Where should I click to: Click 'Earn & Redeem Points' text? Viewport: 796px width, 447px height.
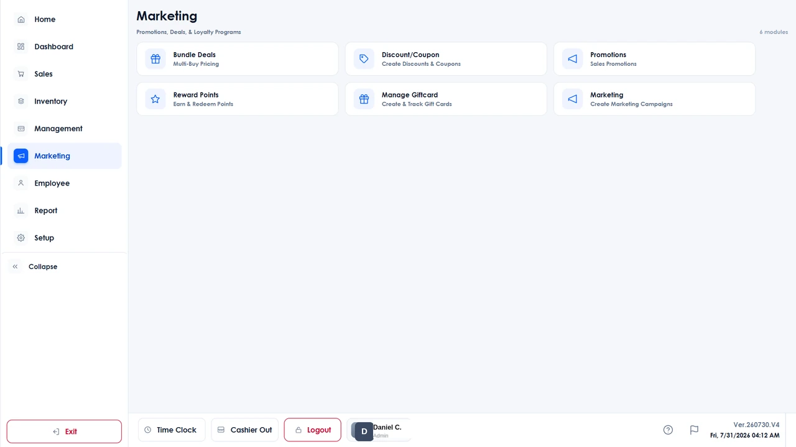pos(203,104)
